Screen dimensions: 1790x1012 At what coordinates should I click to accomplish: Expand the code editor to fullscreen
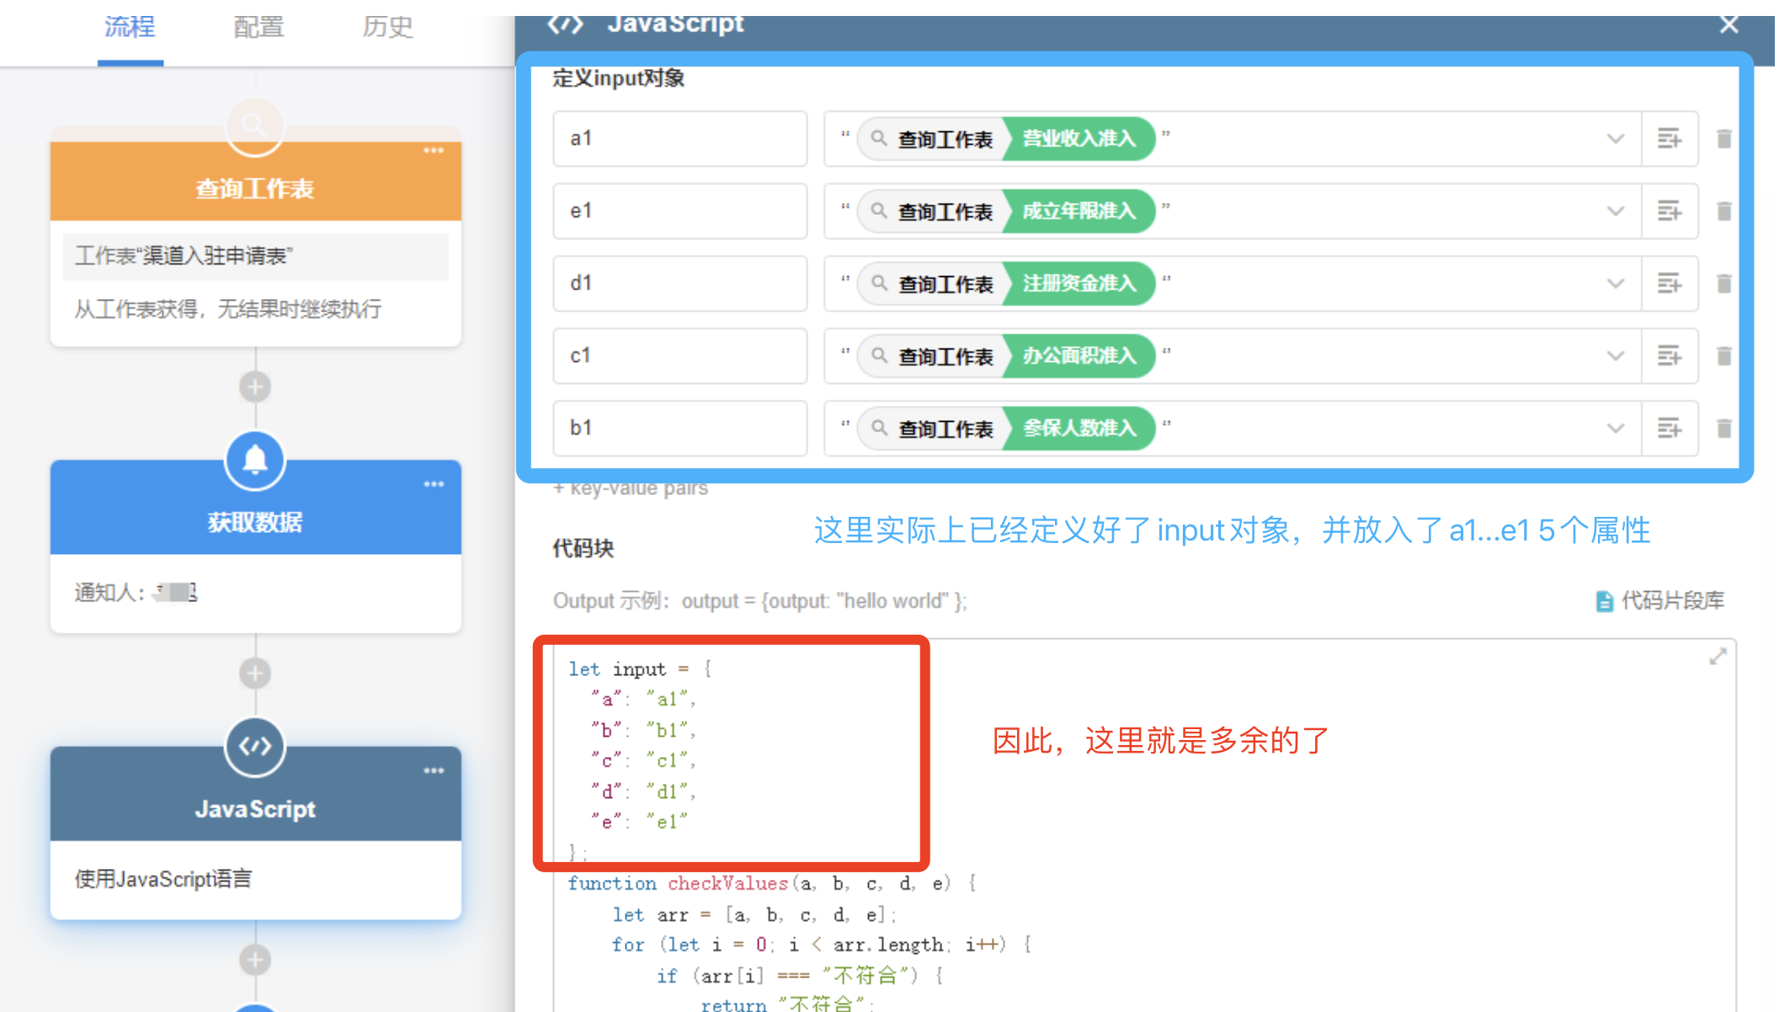coord(1718,657)
